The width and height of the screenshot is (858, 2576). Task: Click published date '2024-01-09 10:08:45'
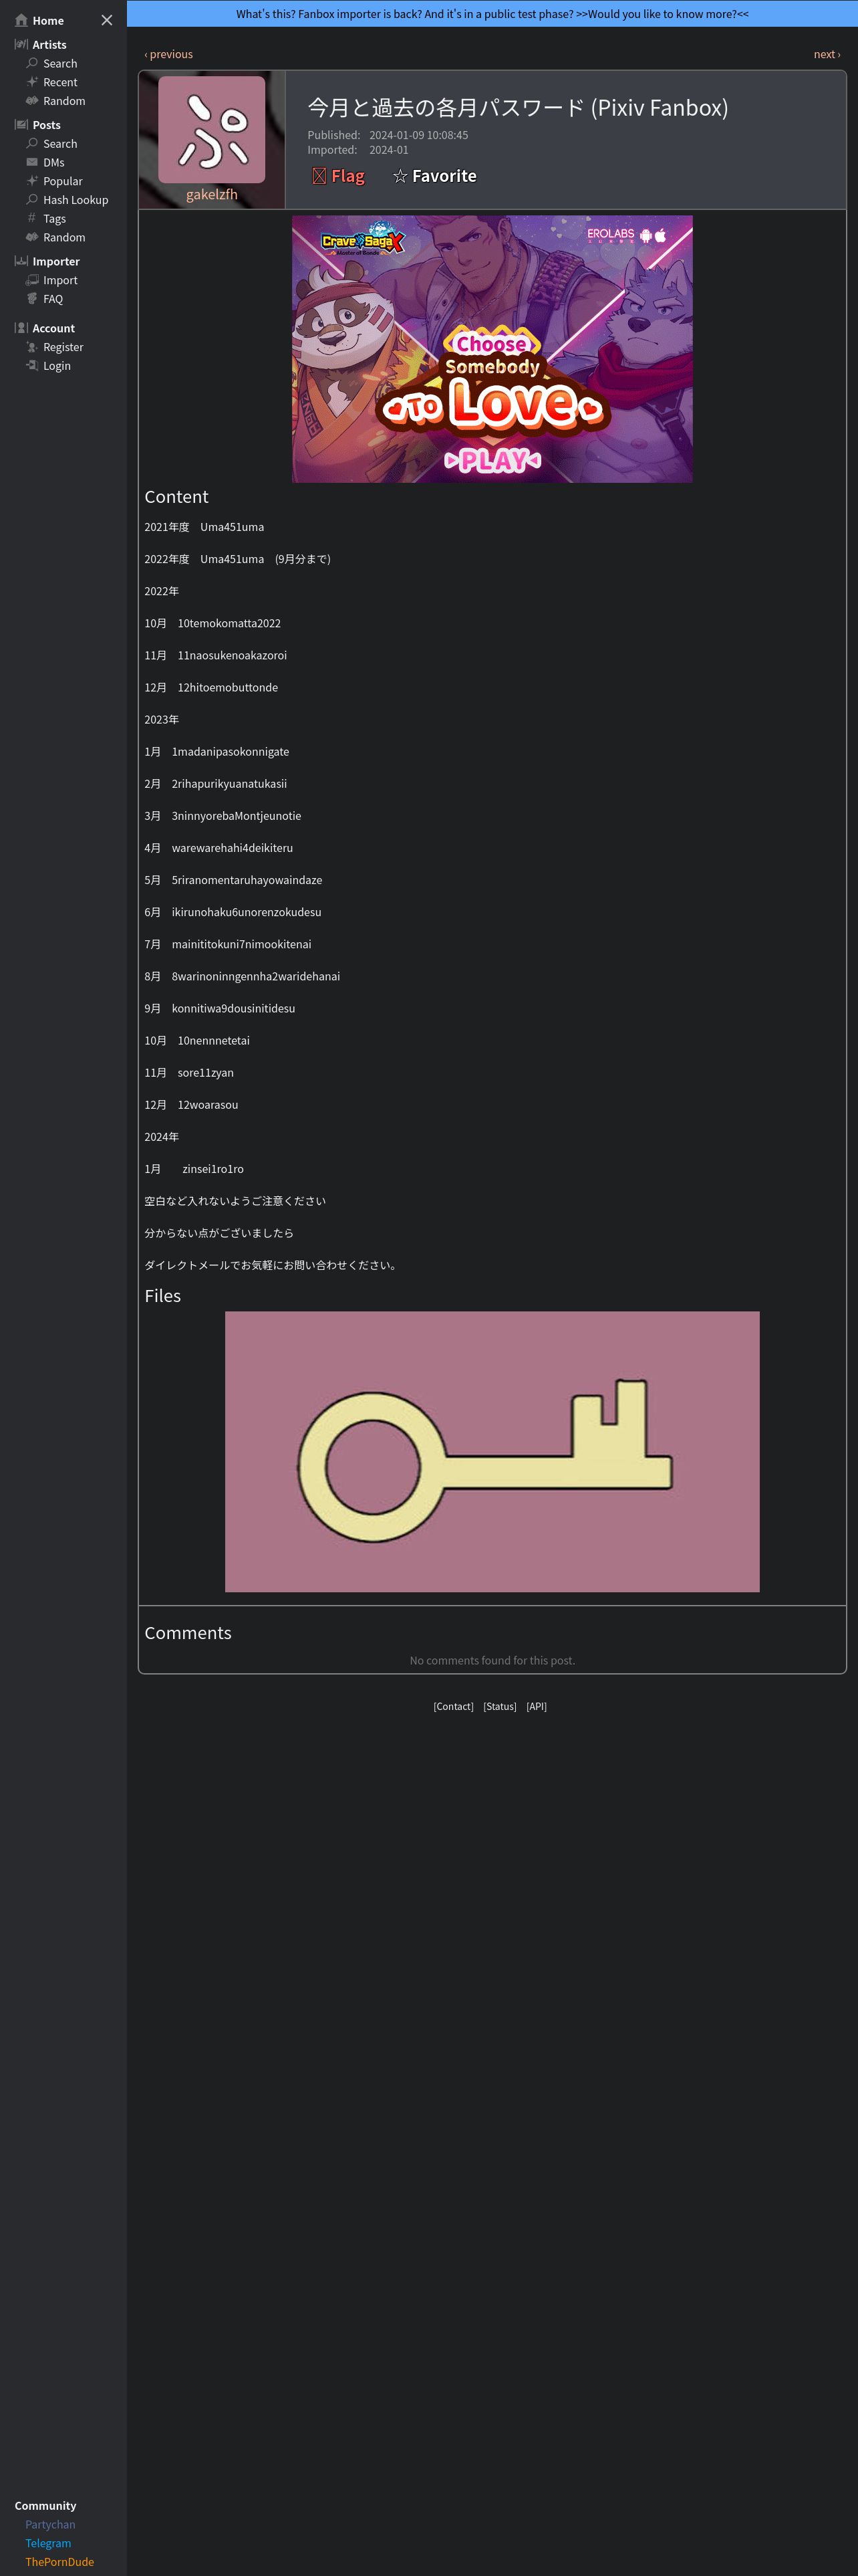point(418,135)
